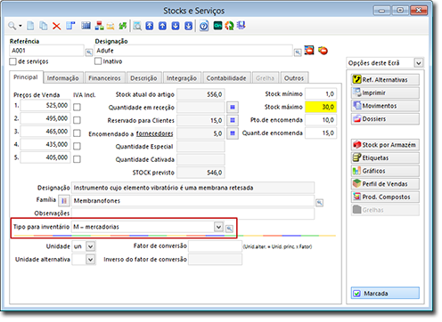This screenshot has height=322, width=442.
Task: Click the orange stop-sign document icon
Action: point(309,50)
